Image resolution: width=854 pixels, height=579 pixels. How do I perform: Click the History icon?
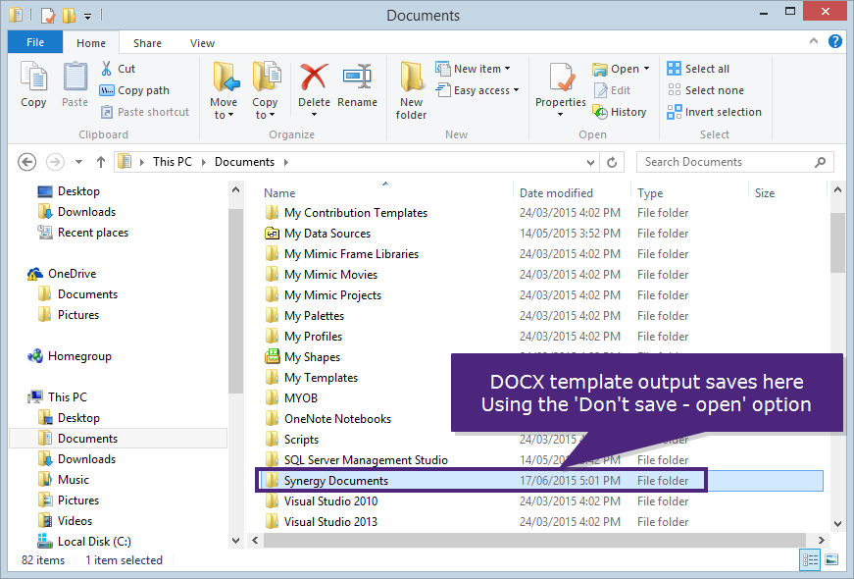pos(622,112)
